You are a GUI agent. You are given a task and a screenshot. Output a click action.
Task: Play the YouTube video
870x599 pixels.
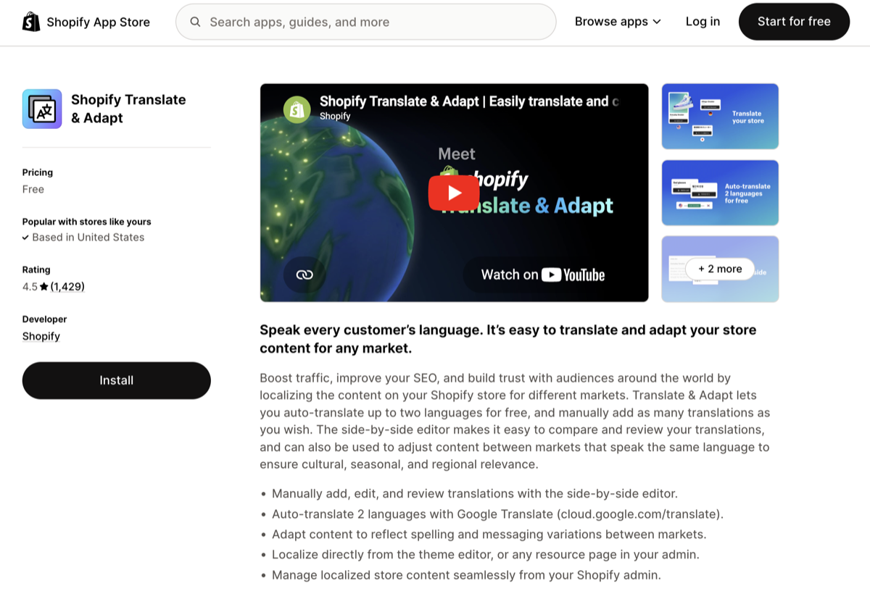click(x=454, y=193)
